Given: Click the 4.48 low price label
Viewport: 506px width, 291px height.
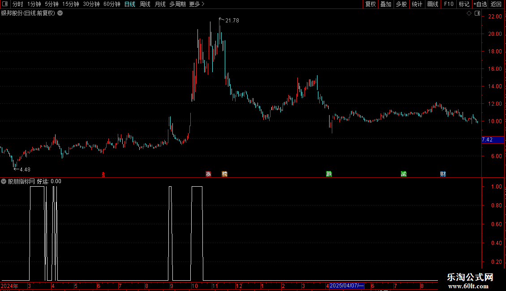Looking at the screenshot, I should 25,170.
